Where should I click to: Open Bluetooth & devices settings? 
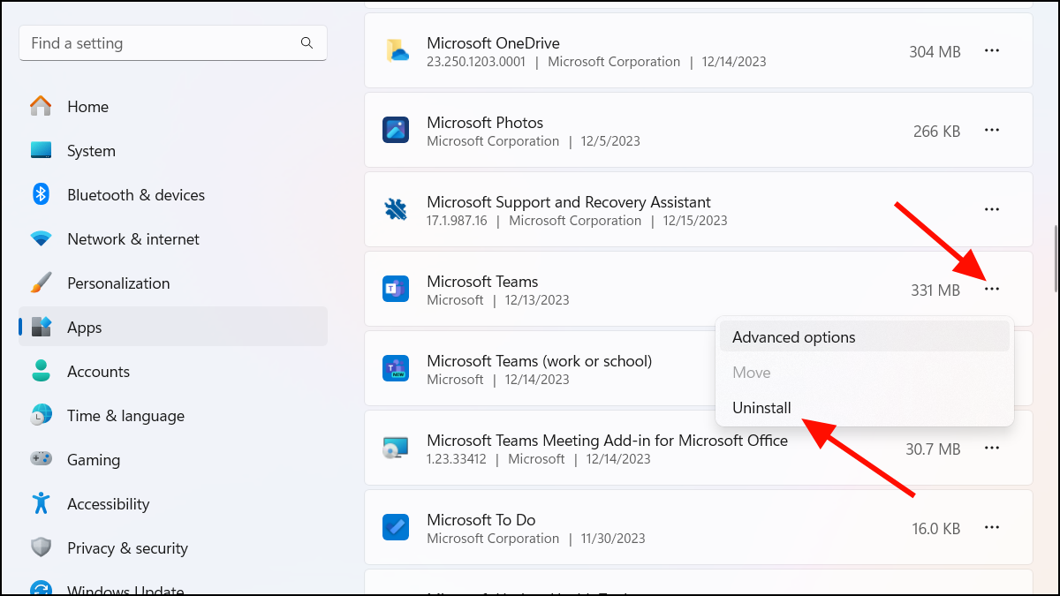click(173, 195)
